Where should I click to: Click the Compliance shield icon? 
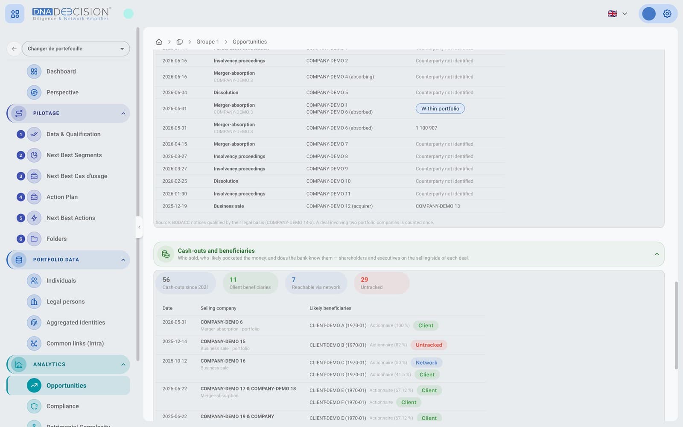pos(34,406)
